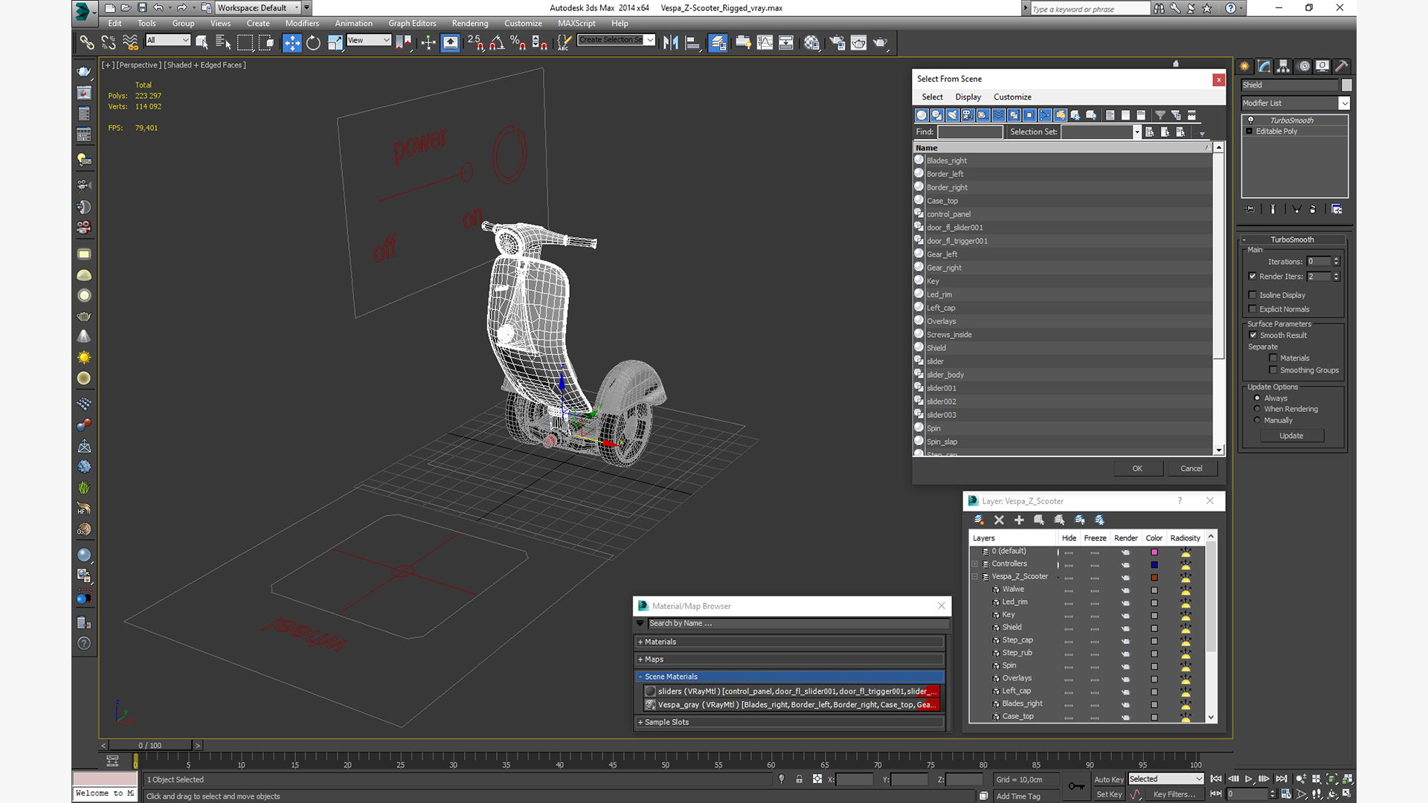Open the Utilities hammer panel tab

click(1342, 66)
